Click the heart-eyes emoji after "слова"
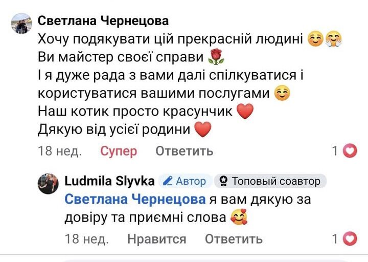The height and width of the screenshot is (262, 368). click(x=238, y=218)
